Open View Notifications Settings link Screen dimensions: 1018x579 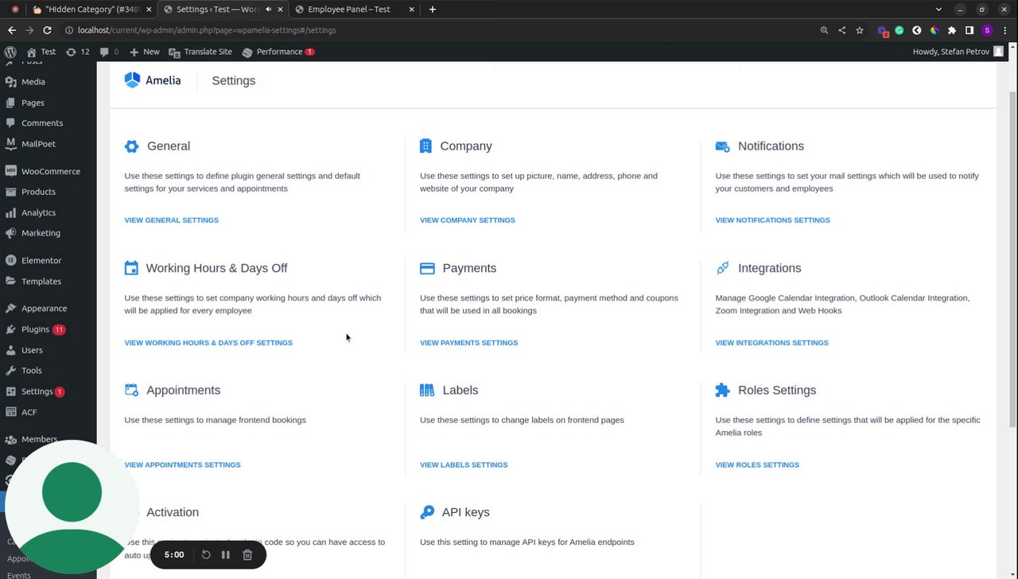[772, 220]
